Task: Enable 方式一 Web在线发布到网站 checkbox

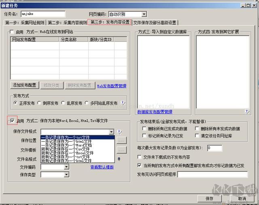Action: pos(12,32)
